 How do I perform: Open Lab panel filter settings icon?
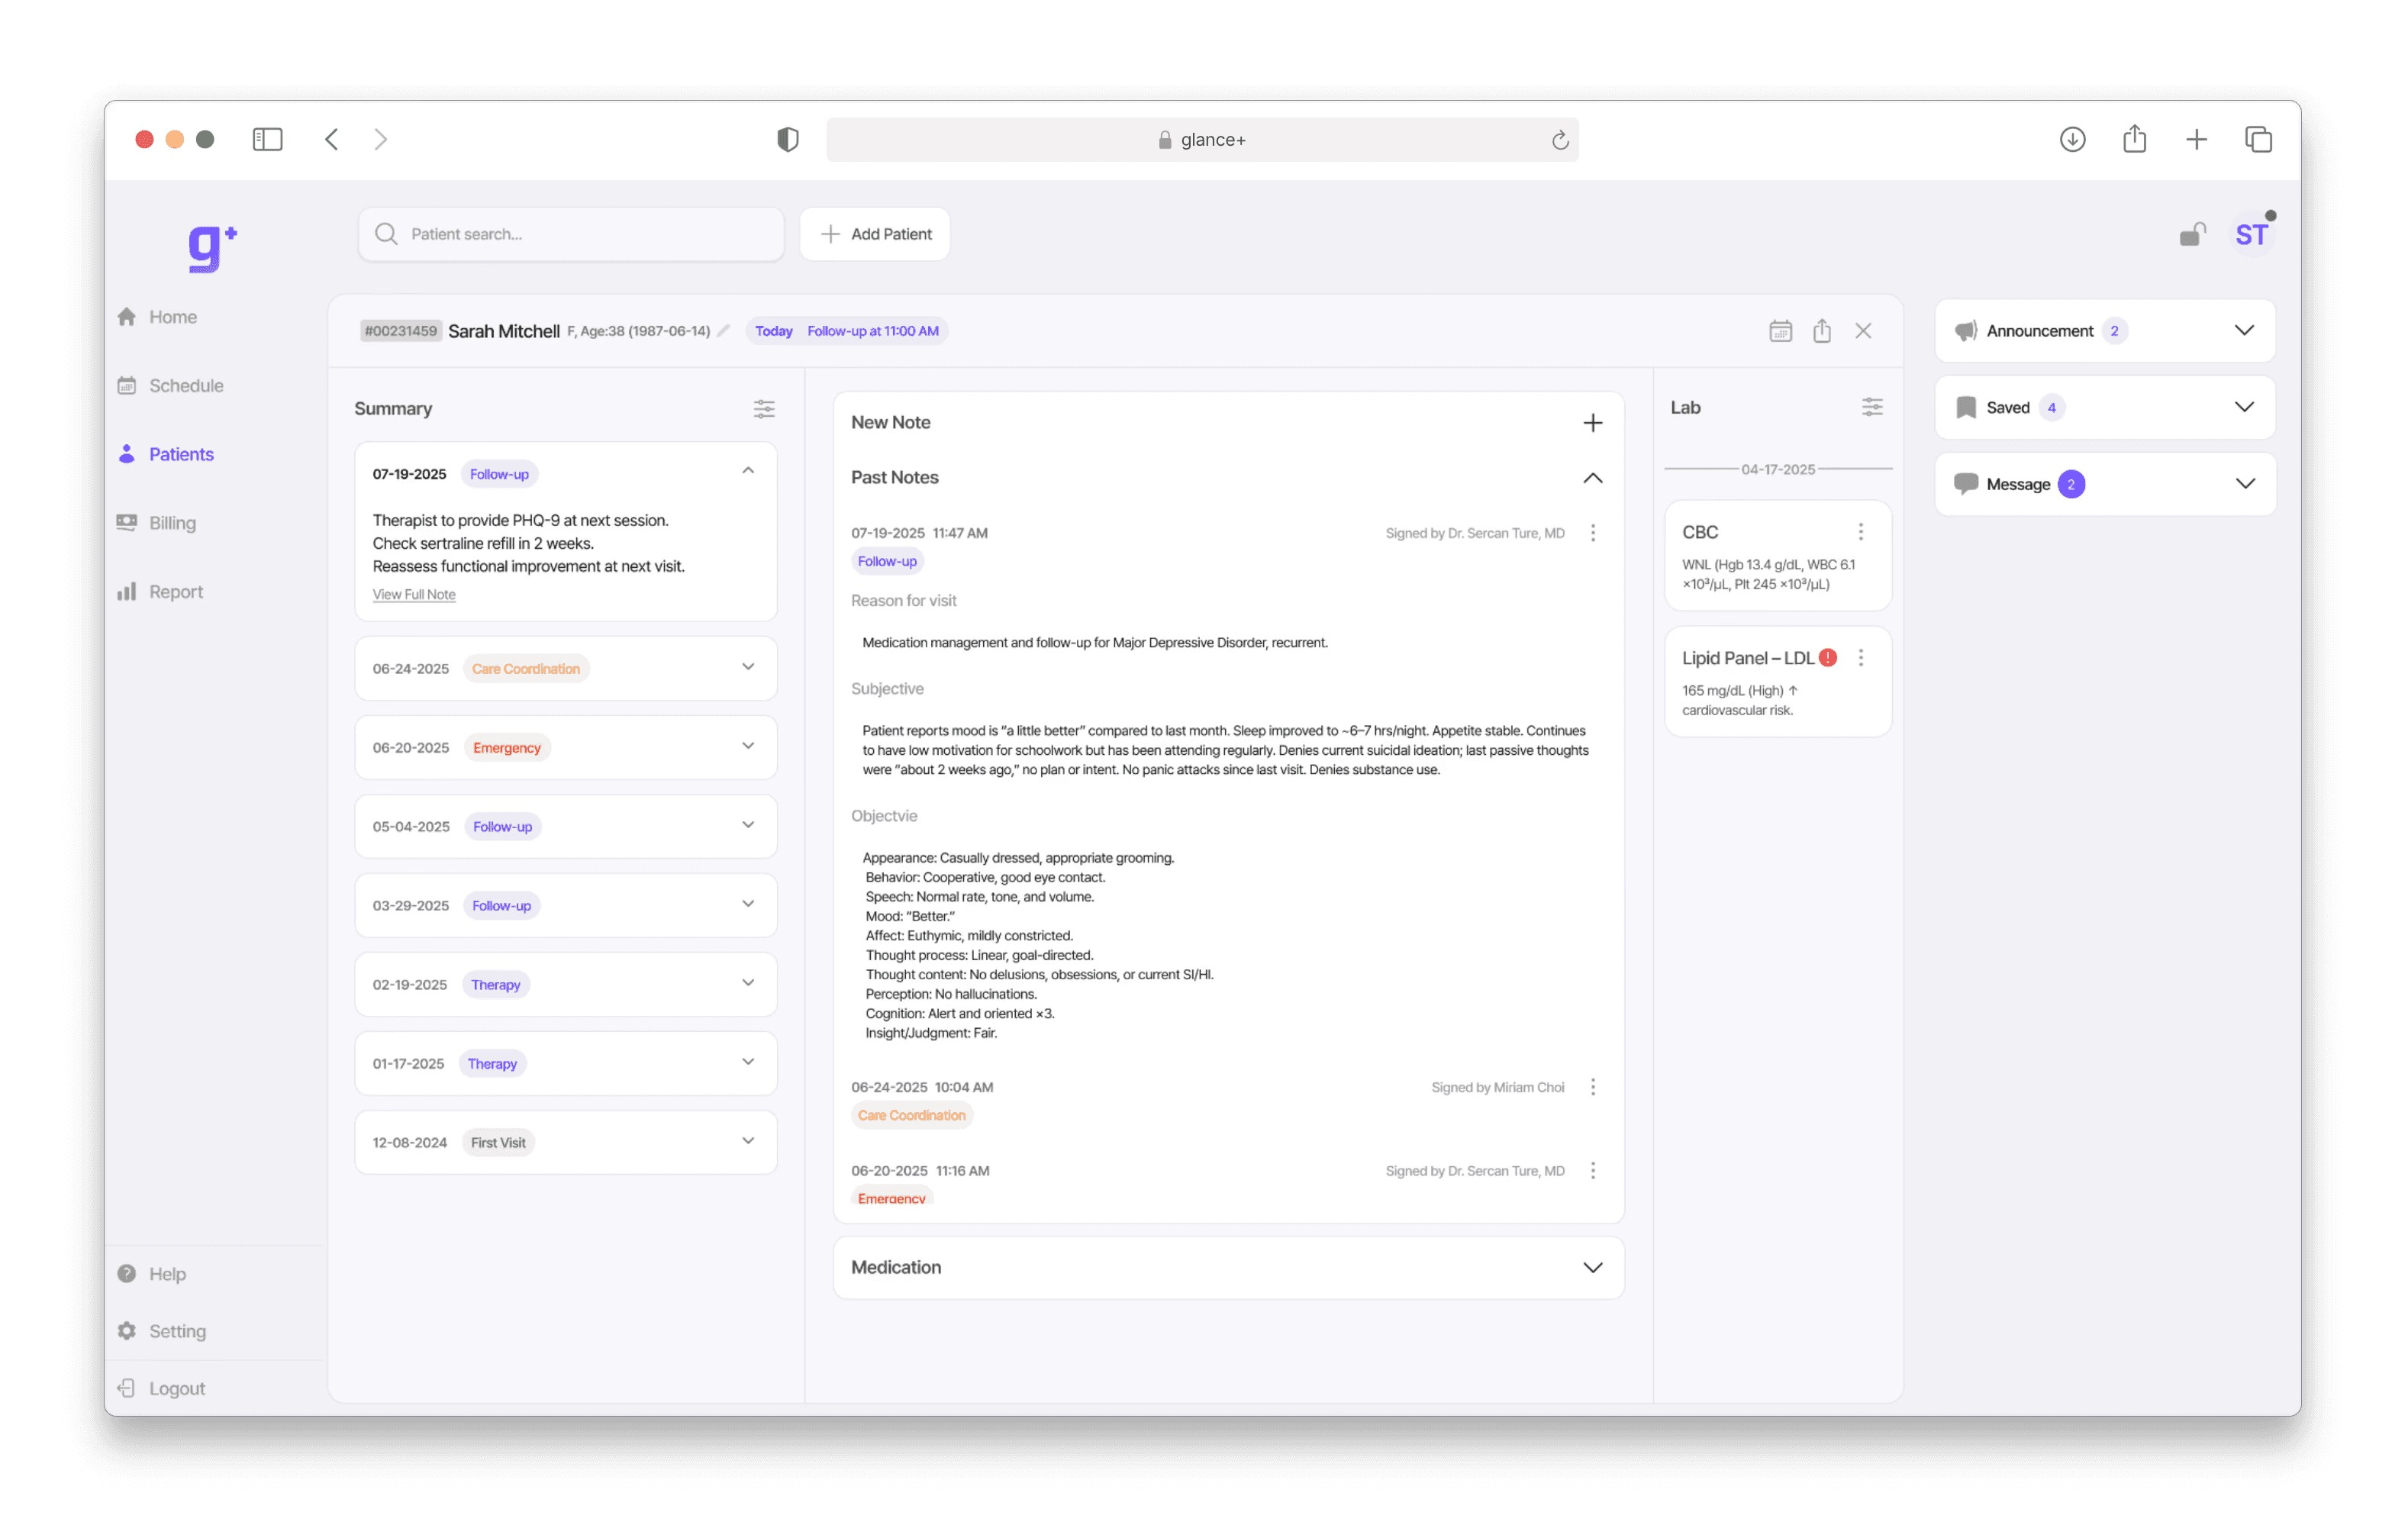point(1872,407)
